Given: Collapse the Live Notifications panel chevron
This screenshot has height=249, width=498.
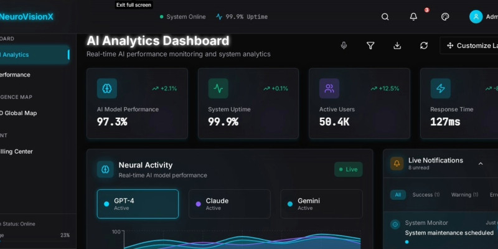Looking at the screenshot, I should pos(480,164).
